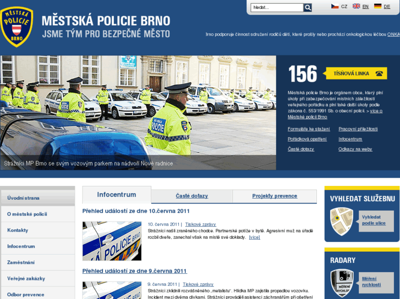Switch to the Projekty prevence tab
Screen dimensions: 400x299
275,196
